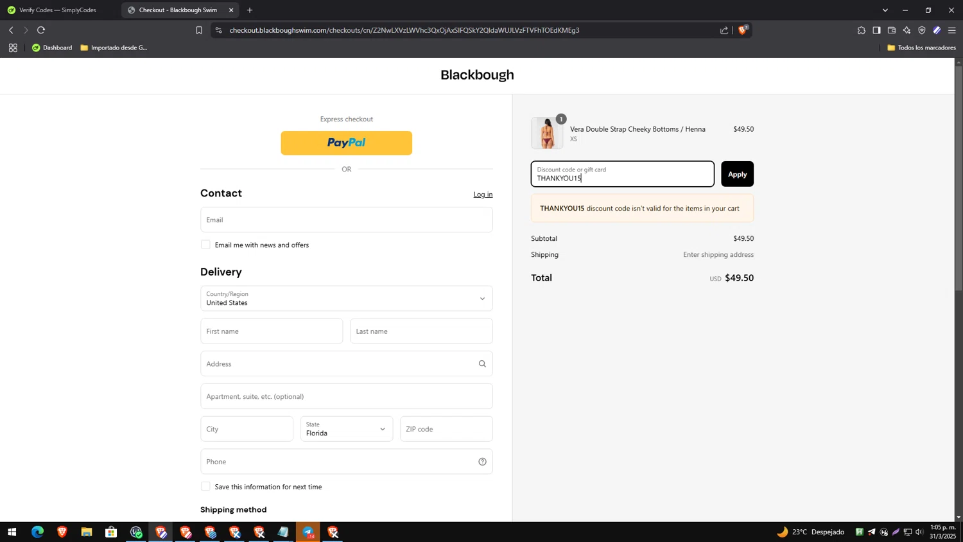Enable Email me with news and offers
Image resolution: width=963 pixels, height=542 pixels.
[x=205, y=245]
